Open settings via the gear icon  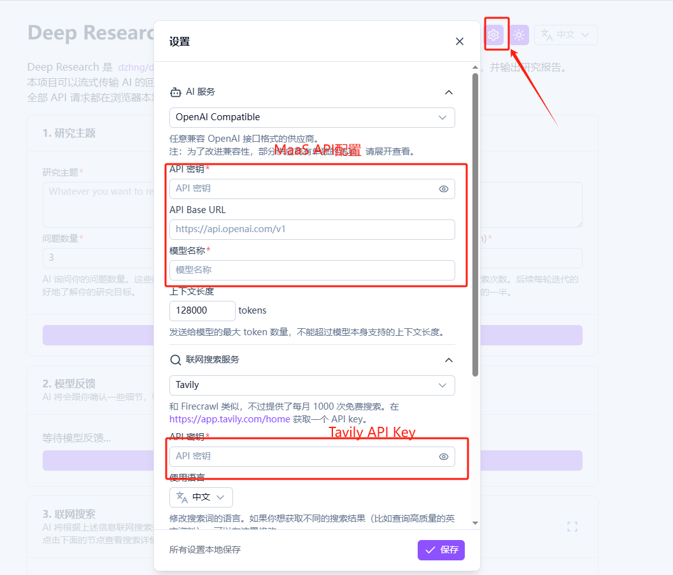(x=493, y=35)
